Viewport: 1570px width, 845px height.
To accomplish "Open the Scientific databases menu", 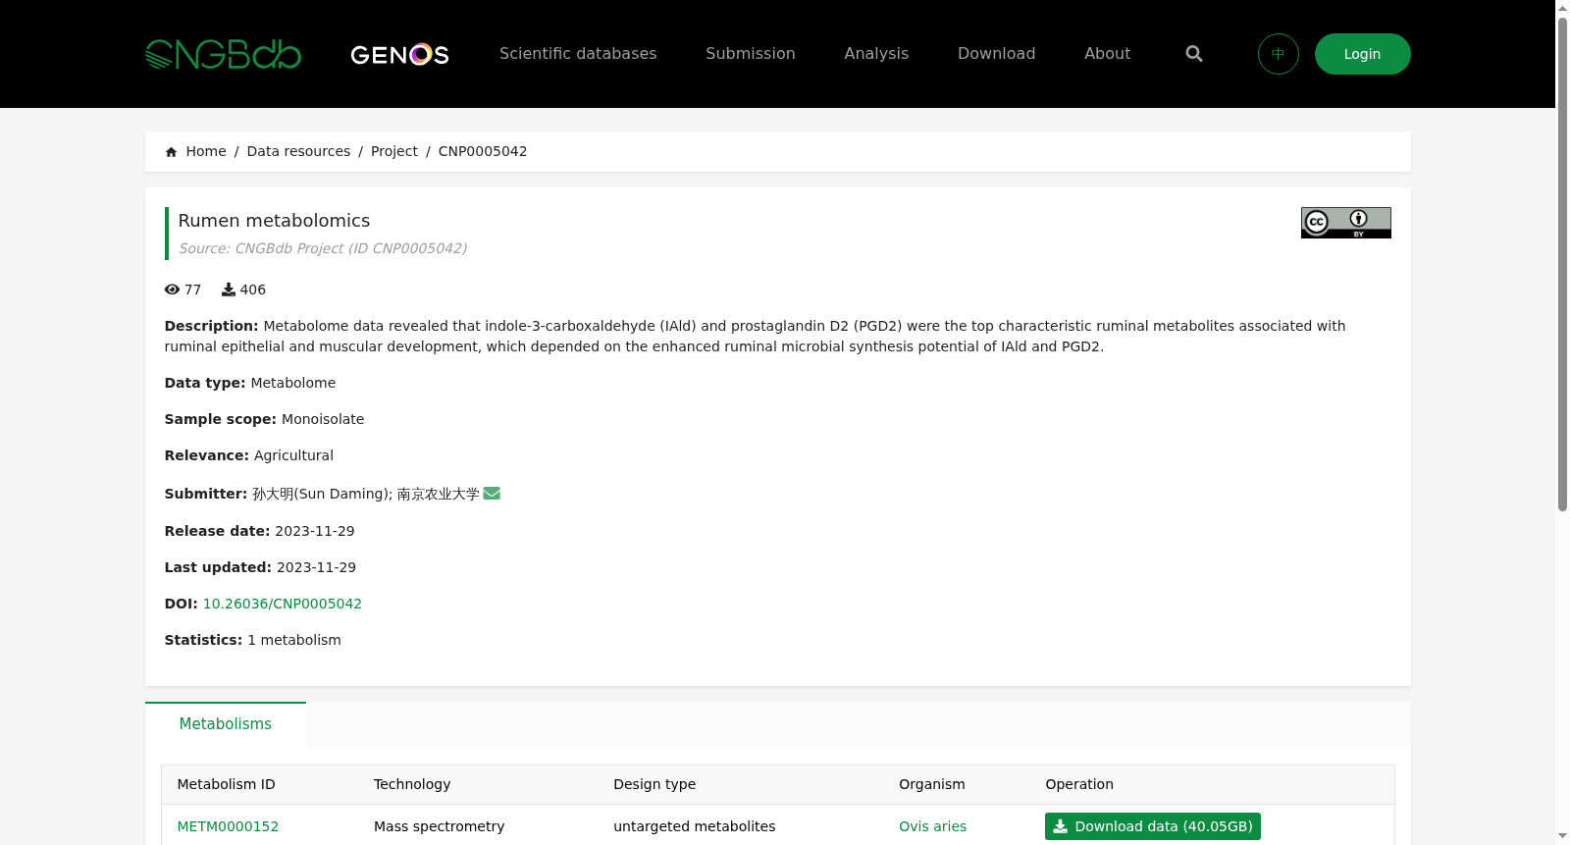I will 578,54.
